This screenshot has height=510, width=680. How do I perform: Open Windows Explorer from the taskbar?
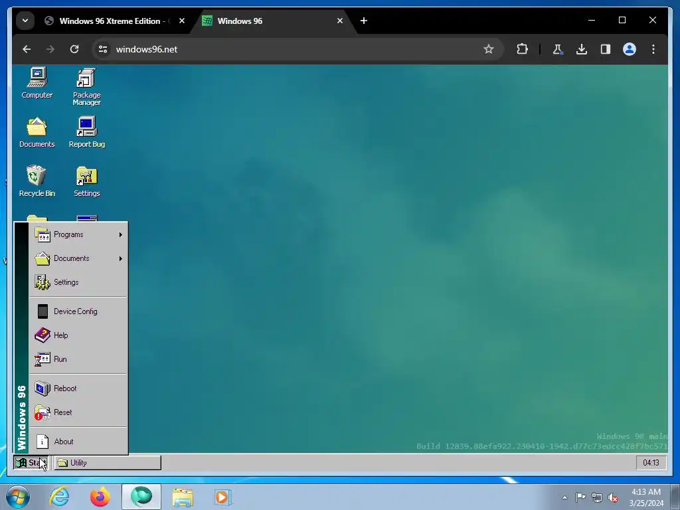(183, 497)
